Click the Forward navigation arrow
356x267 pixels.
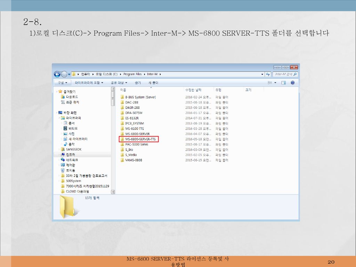[x=64, y=74]
